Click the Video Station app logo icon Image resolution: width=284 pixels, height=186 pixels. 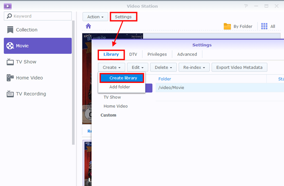8,6
